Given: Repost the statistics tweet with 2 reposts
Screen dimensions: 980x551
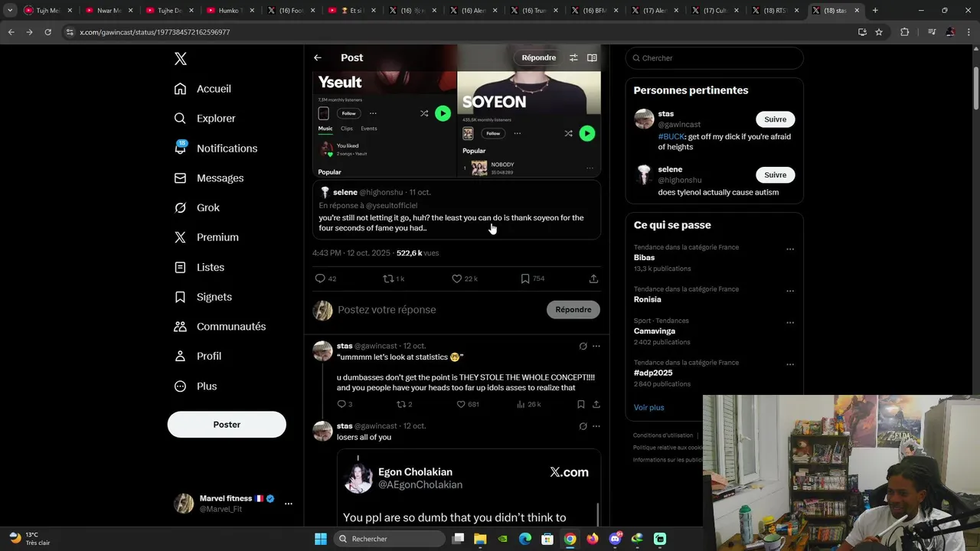Looking at the screenshot, I should point(400,404).
